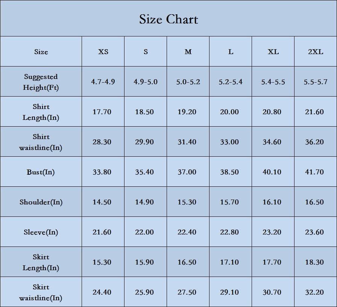Select the Skirt Length(In) row label
The width and height of the screenshot is (337, 307).
(x=41, y=262)
